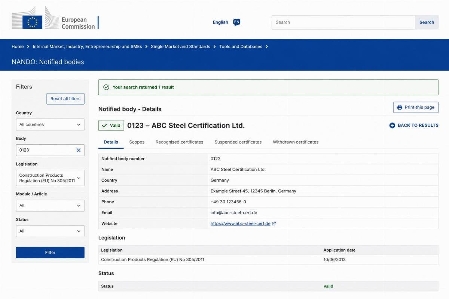Viewport: 449px width, 299px height.
Task: Clear the Body field with the X icon
Action: [79, 150]
